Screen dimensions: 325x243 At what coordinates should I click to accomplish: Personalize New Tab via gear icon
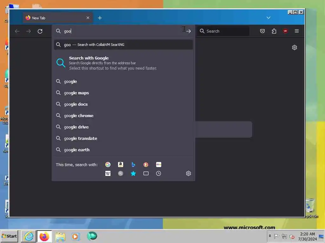(x=294, y=47)
